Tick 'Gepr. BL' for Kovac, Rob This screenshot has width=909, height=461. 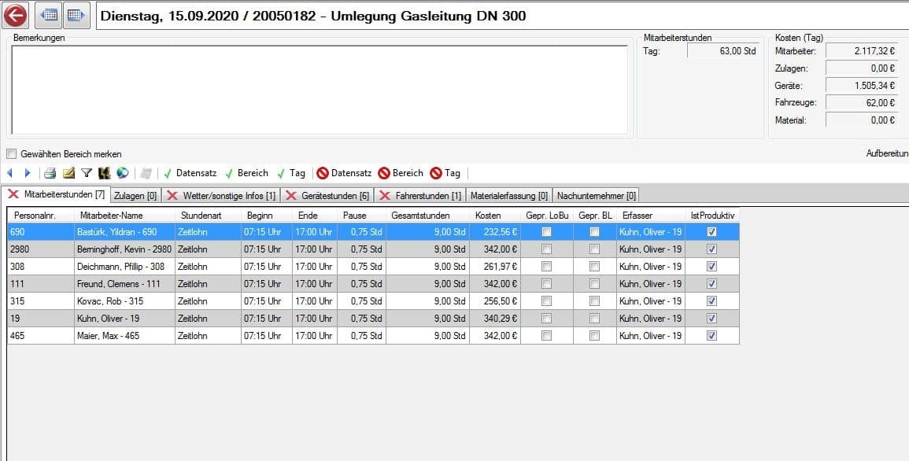pos(594,301)
